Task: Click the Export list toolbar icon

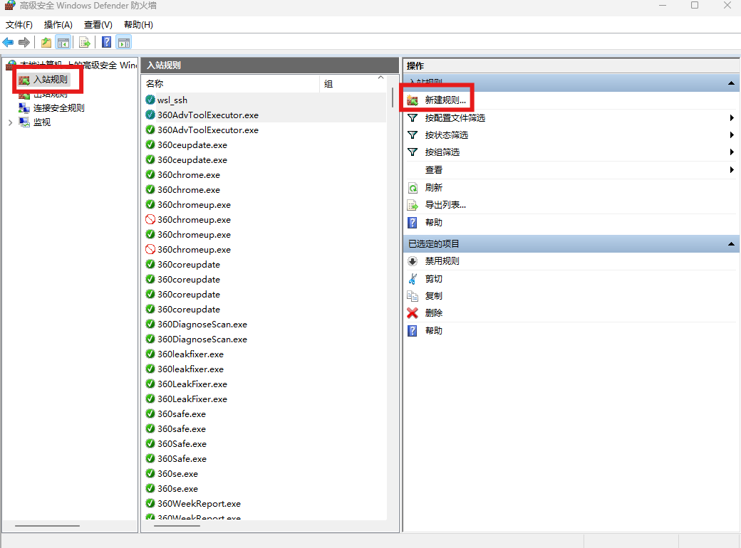Action: [x=85, y=43]
